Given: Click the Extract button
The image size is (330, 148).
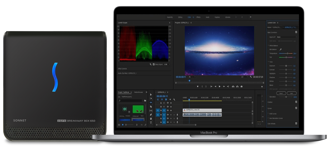Looking at the screenshot, I should [x=237, y=87].
